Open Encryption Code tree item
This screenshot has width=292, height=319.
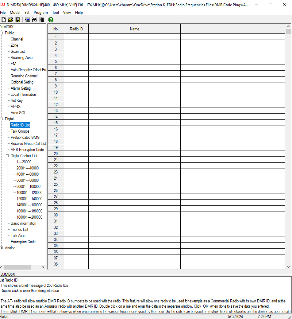click(23, 242)
